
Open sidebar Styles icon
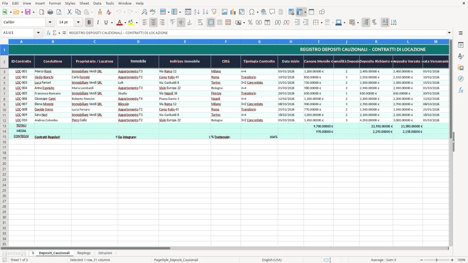(x=461, y=56)
